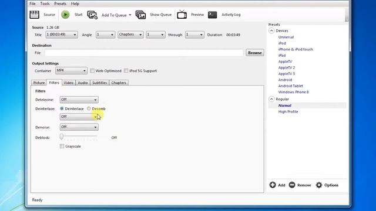
Task: Switch to the Subtitles tab
Action: (99, 83)
